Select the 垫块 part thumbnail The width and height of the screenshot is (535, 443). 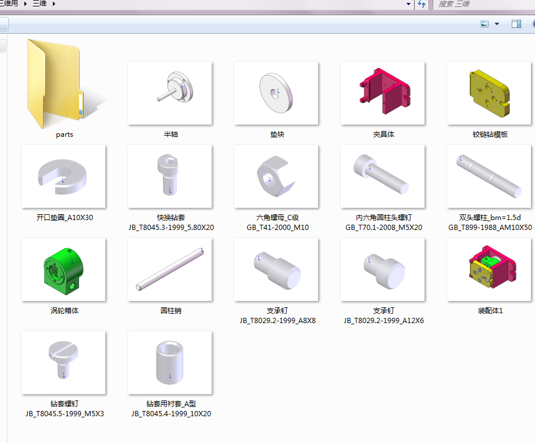pyautogui.click(x=276, y=93)
